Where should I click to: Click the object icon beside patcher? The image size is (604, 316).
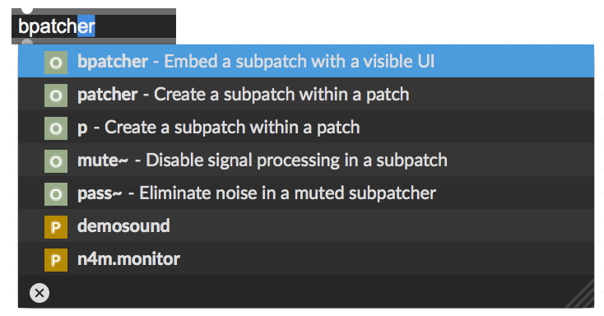tap(56, 95)
